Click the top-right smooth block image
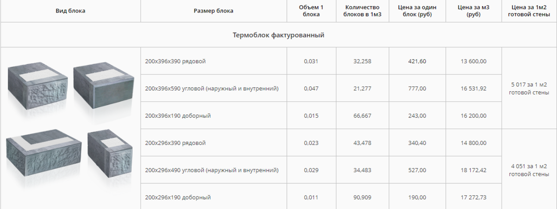Screen dimensions: 557x209 104,84
